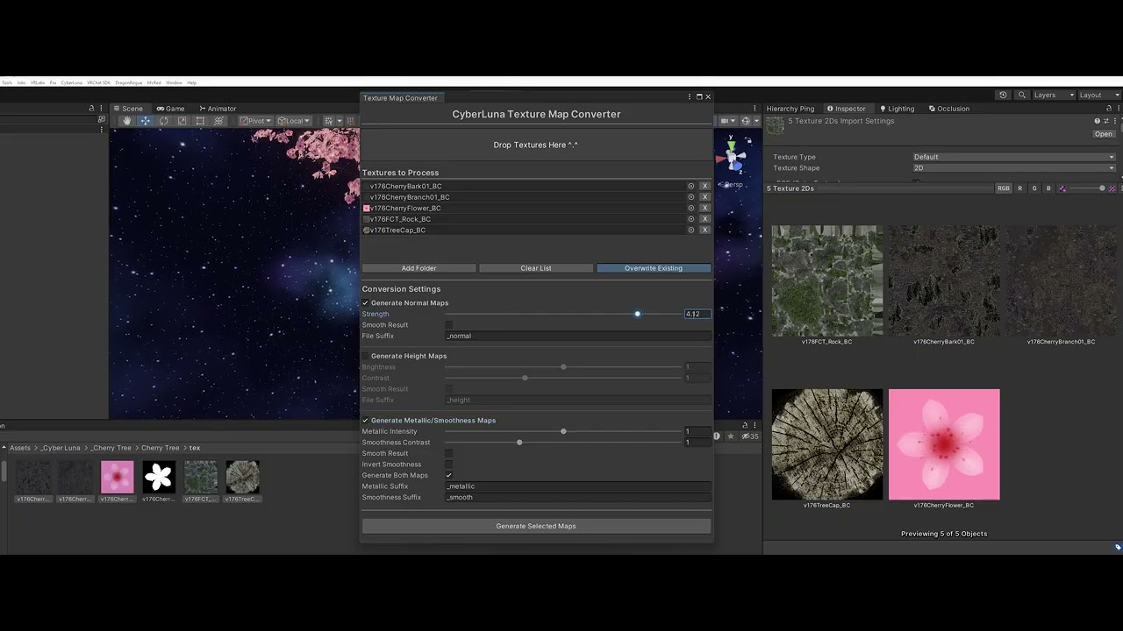Toggle Smooth Result under Metallic/Smoothness

click(x=449, y=453)
